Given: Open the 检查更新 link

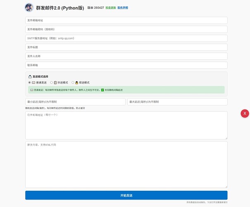Looking at the screenshot, I should click(x=111, y=8).
